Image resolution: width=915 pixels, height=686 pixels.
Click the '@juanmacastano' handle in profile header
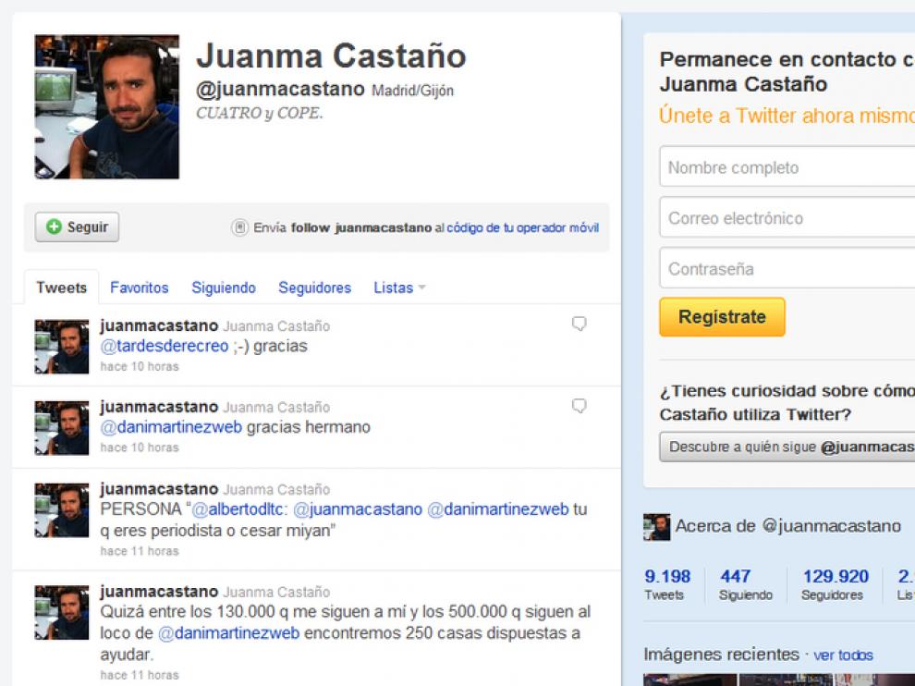[x=280, y=90]
